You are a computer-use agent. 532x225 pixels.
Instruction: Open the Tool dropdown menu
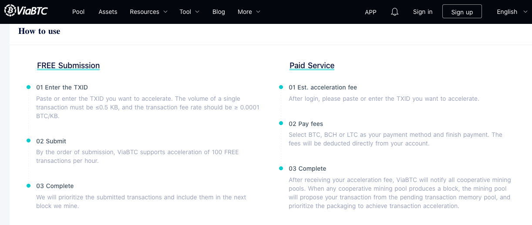tap(189, 12)
